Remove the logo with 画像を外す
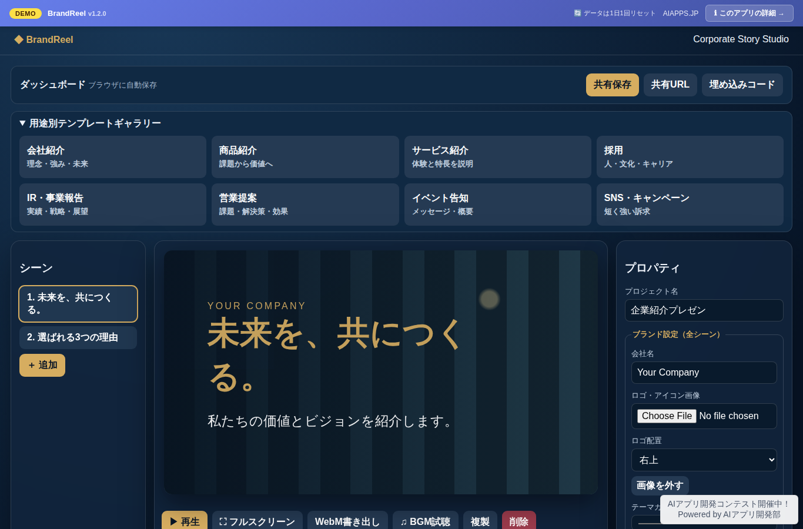The image size is (803, 529). (660, 486)
